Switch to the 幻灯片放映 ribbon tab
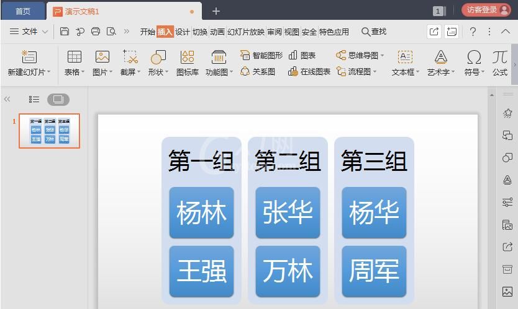 [246, 32]
